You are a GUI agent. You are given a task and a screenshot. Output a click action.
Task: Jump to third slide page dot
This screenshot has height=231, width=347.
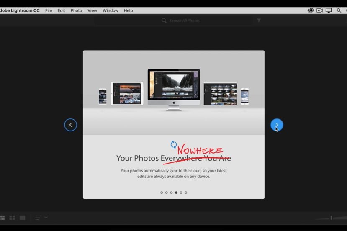171,192
